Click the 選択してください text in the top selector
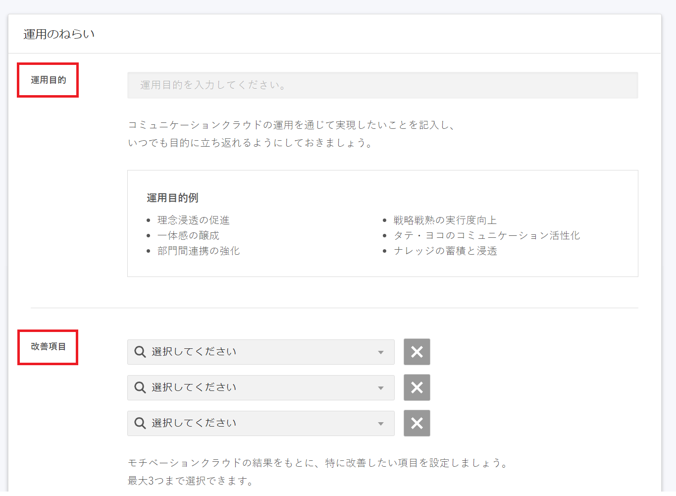This screenshot has height=496, width=676. tap(194, 352)
